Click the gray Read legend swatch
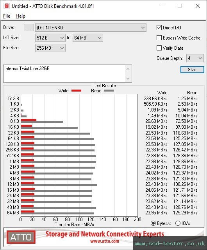 (109, 90)
